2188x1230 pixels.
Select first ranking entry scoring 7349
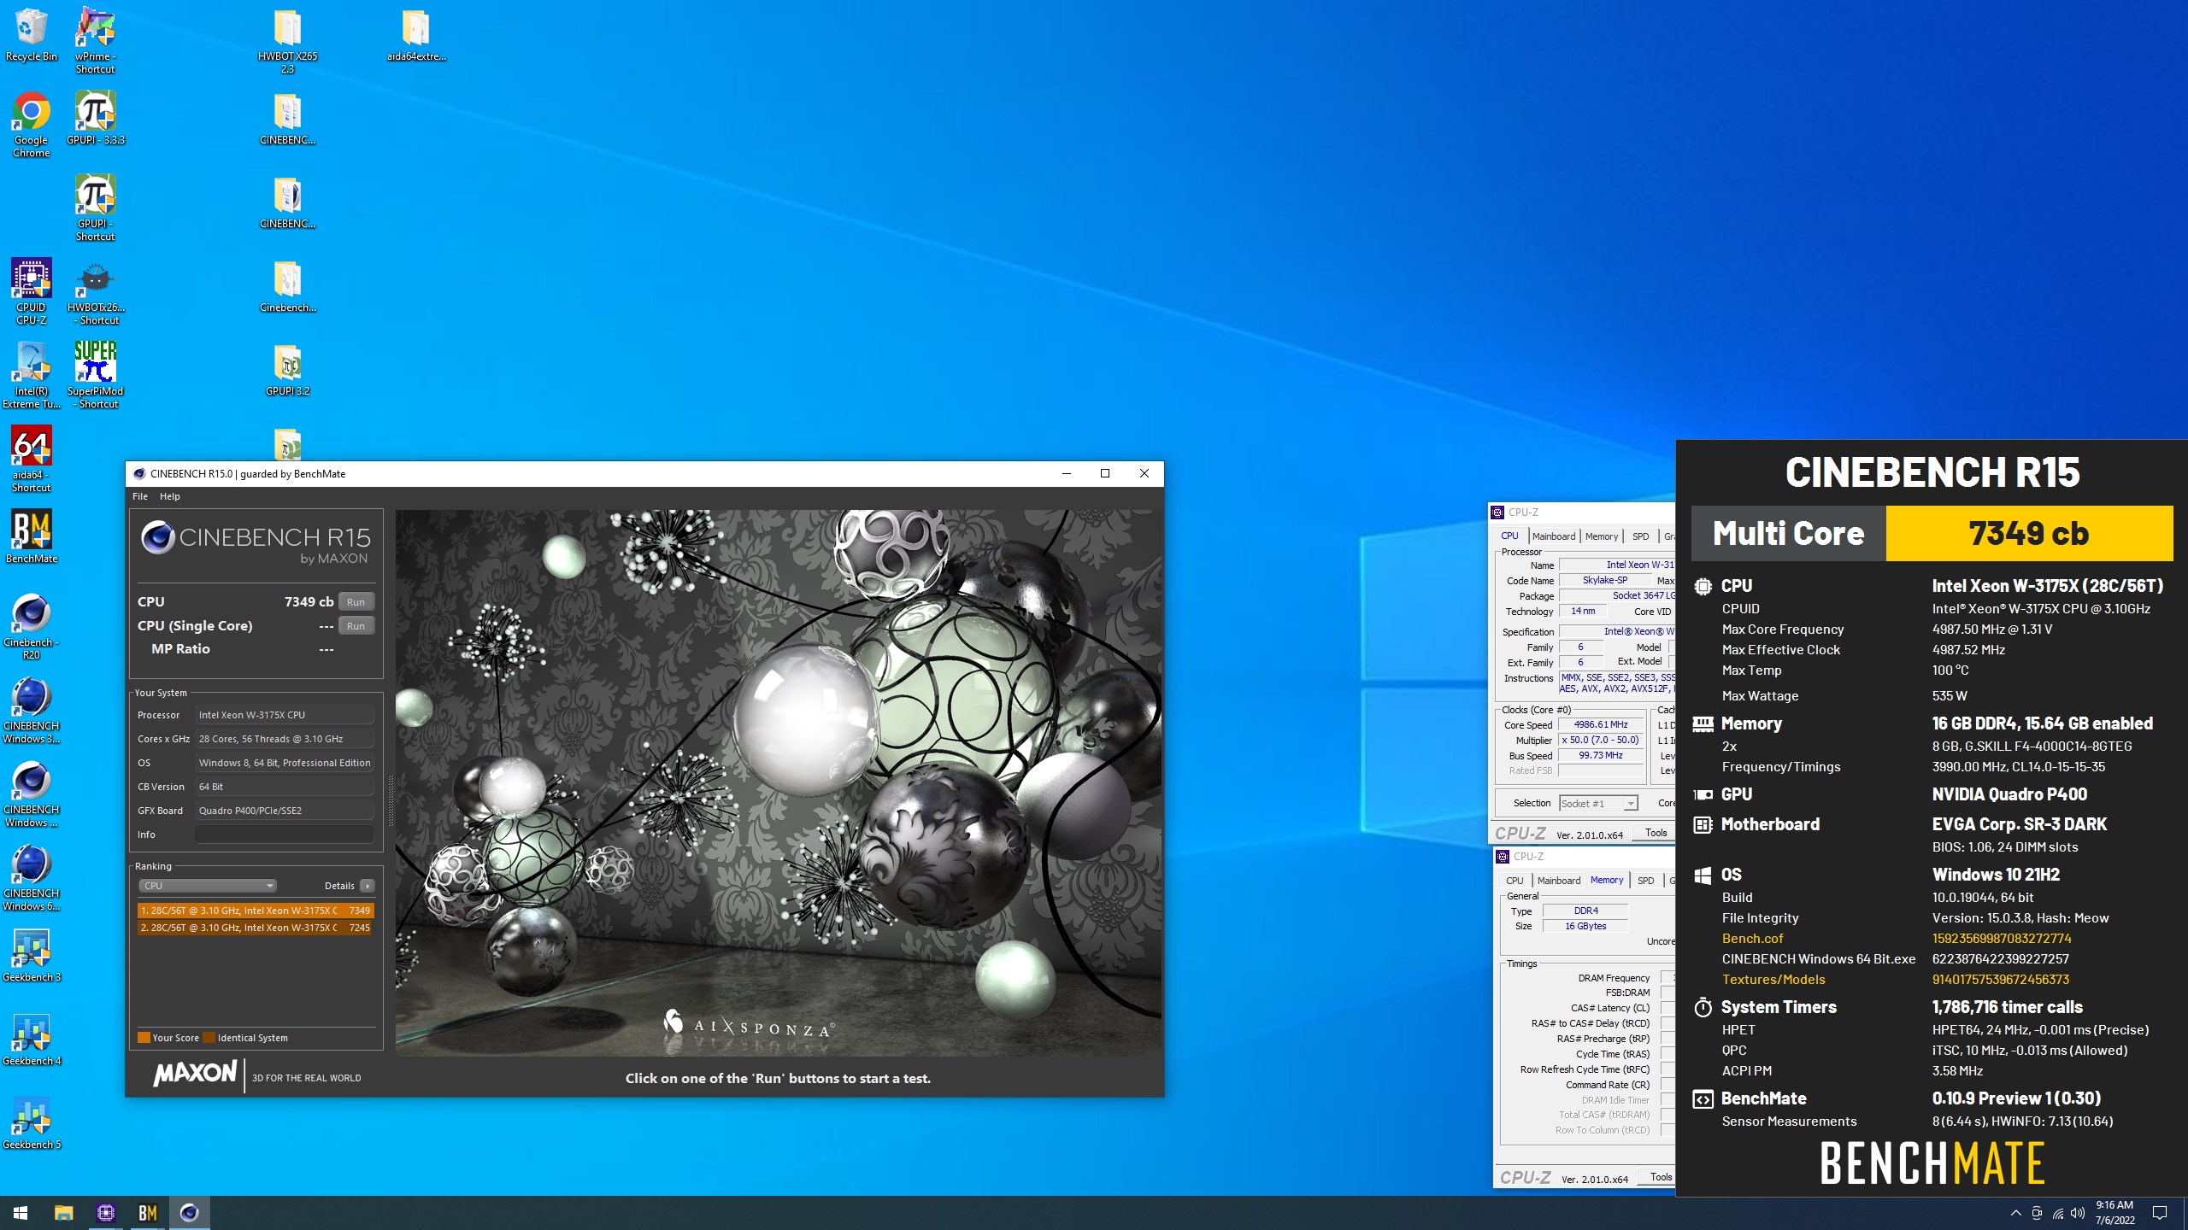click(x=255, y=911)
